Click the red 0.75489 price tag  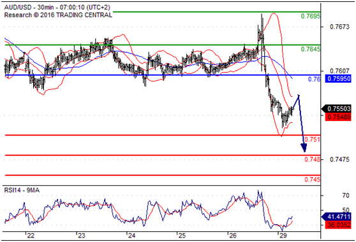[338, 117]
